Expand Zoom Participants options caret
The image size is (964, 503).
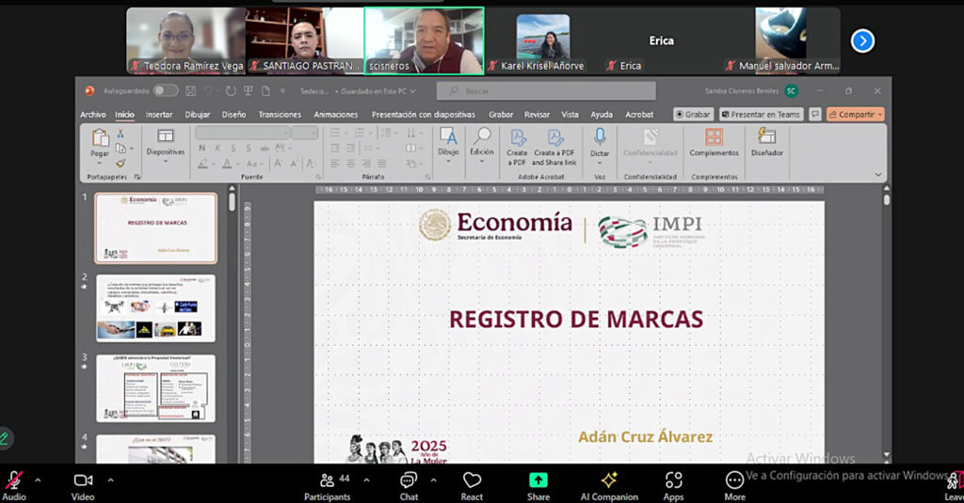tap(366, 480)
